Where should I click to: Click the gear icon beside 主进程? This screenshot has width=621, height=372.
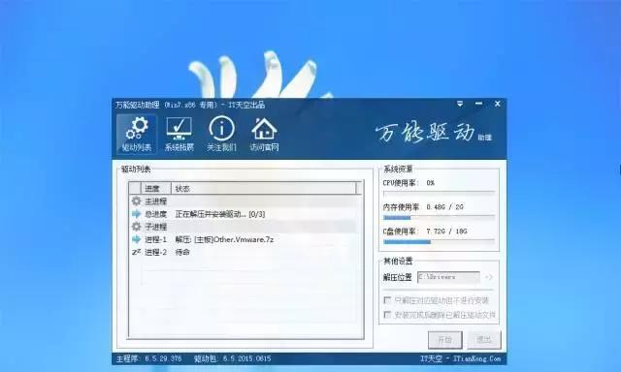click(x=136, y=201)
